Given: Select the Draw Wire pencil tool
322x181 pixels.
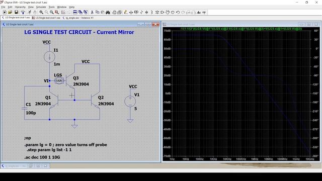Looking at the screenshot, I should [126, 12].
